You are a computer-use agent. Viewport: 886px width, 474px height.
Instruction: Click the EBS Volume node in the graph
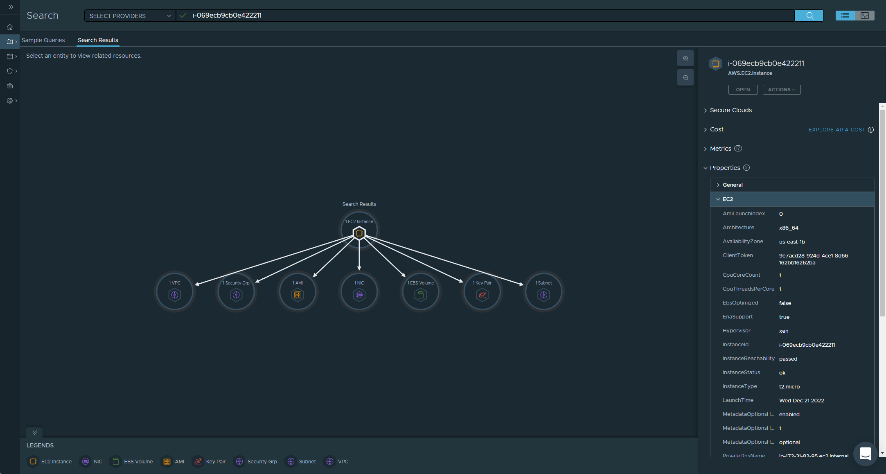420,293
